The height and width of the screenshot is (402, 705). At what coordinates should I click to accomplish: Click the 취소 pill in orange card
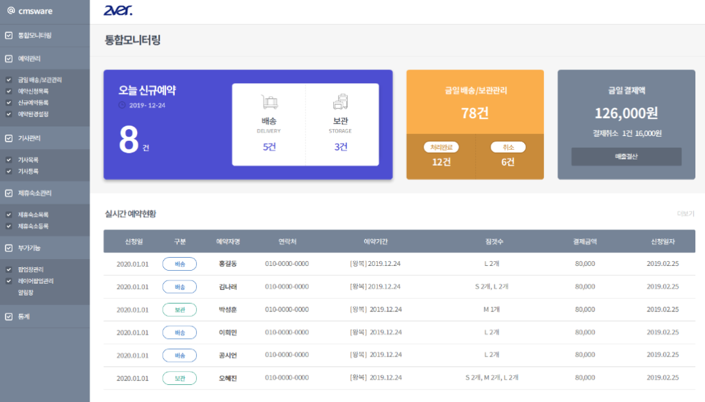(x=508, y=147)
